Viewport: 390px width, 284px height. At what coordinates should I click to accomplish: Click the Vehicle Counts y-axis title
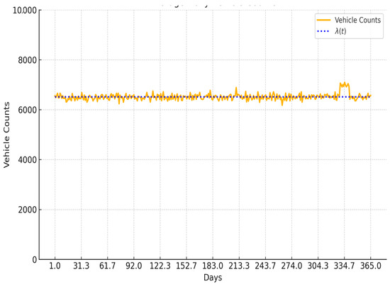point(6,135)
